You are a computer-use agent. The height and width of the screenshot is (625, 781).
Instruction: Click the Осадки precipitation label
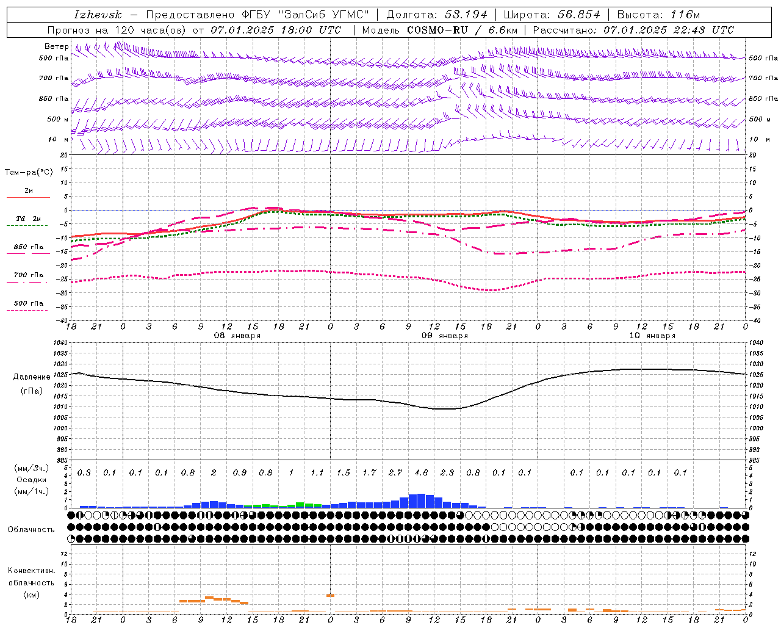coord(32,480)
